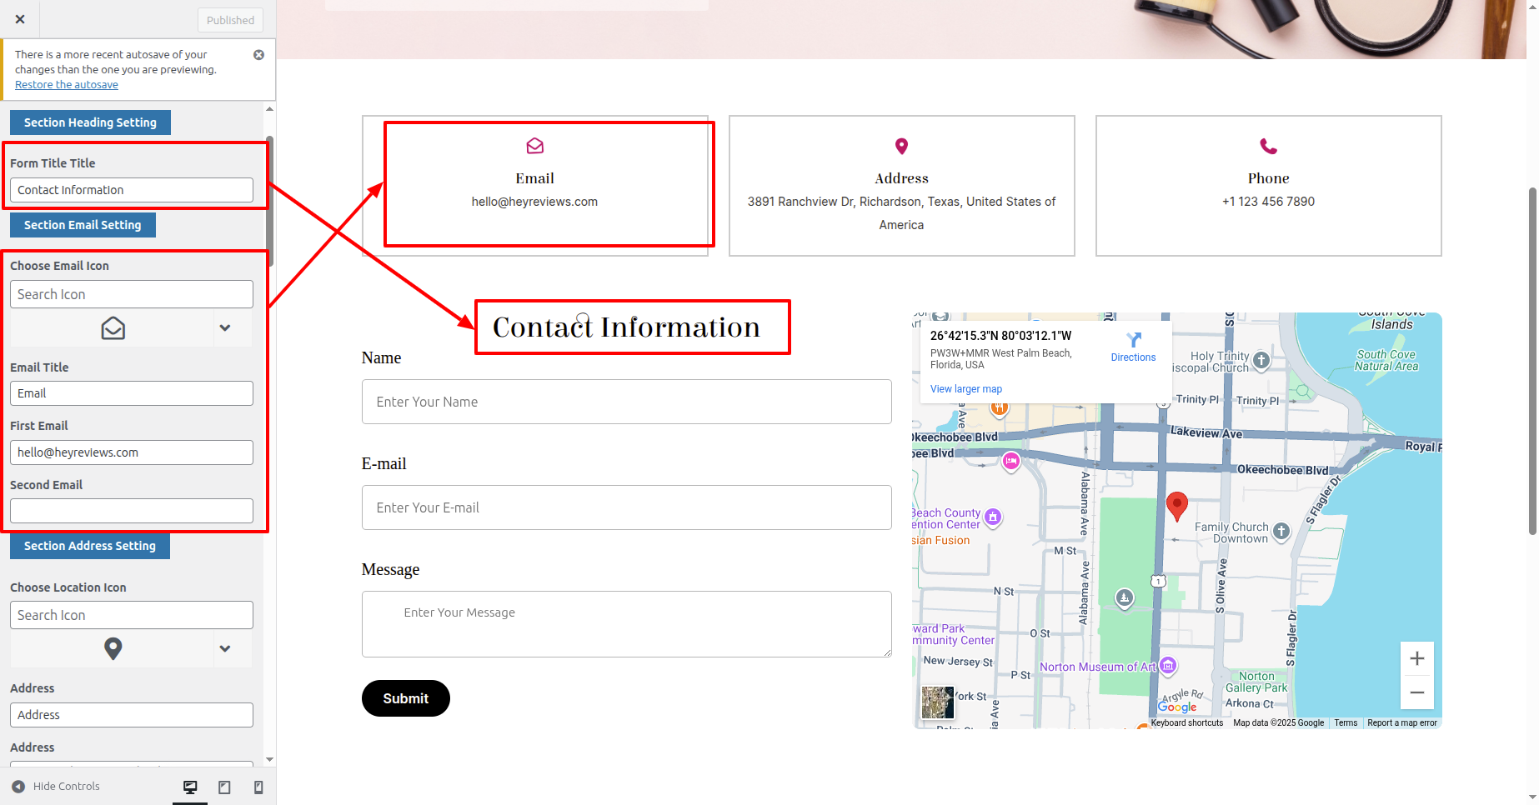Select the envelope icon in Choose Email Icon
This screenshot has height=805, width=1539.
pyautogui.click(x=113, y=328)
